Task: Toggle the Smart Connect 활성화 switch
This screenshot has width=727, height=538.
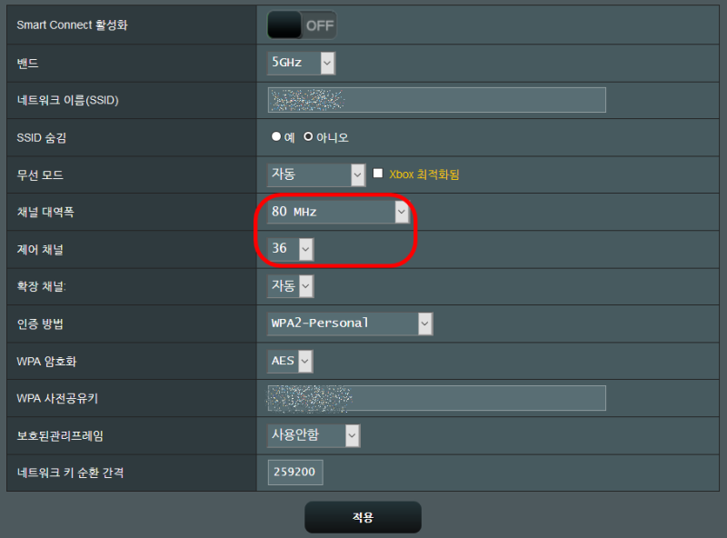Action: pos(302,25)
